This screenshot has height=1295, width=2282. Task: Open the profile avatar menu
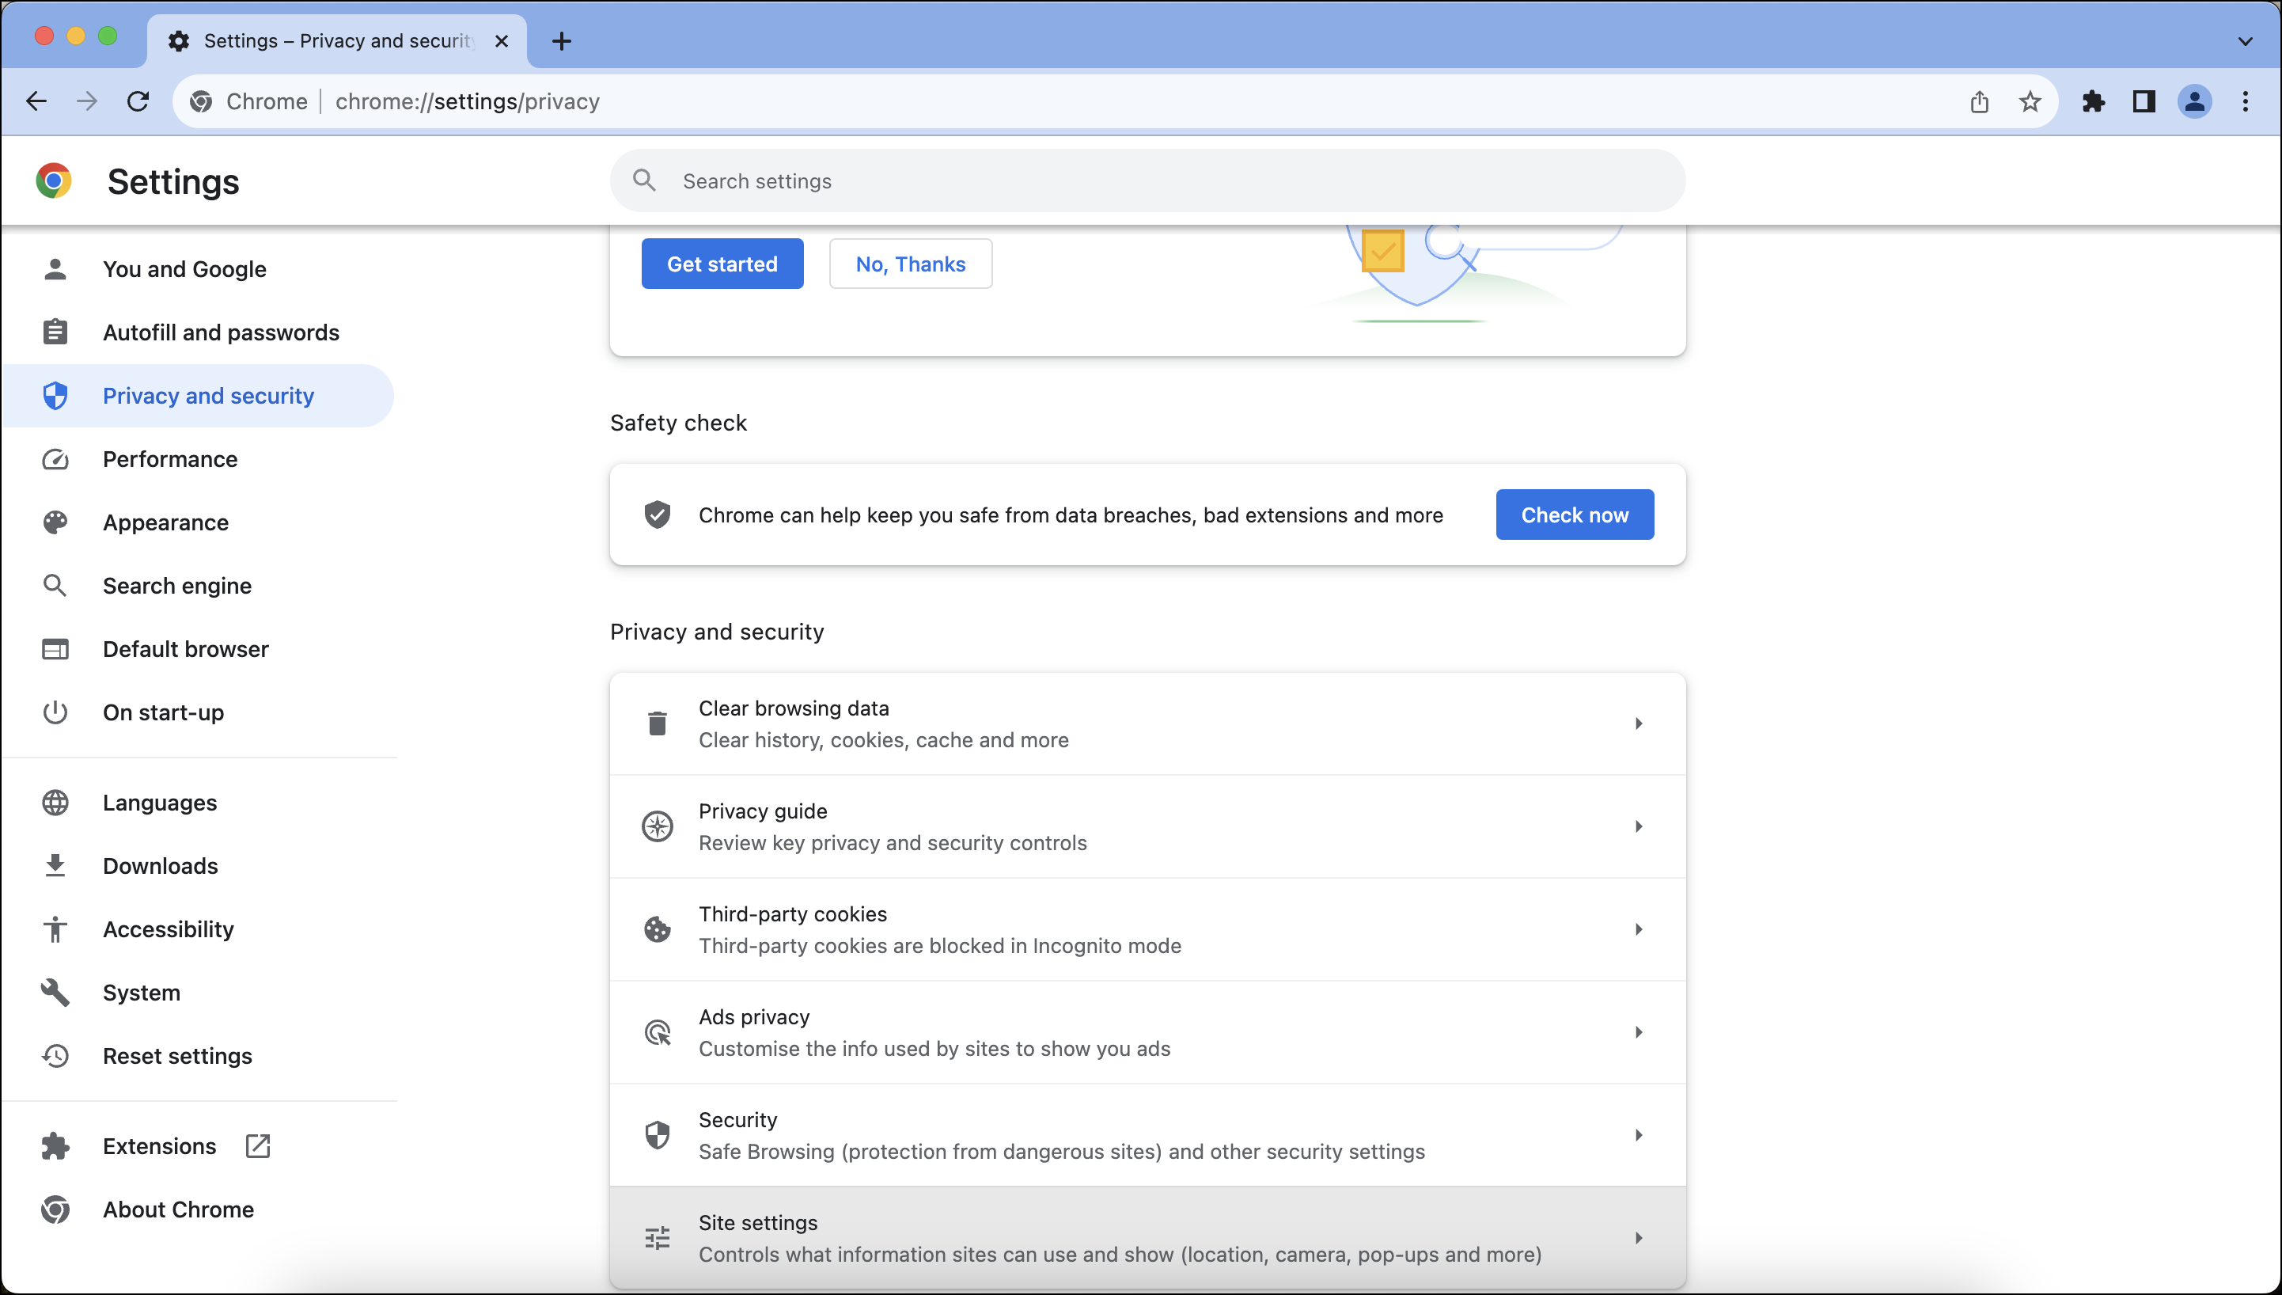[x=2195, y=101]
